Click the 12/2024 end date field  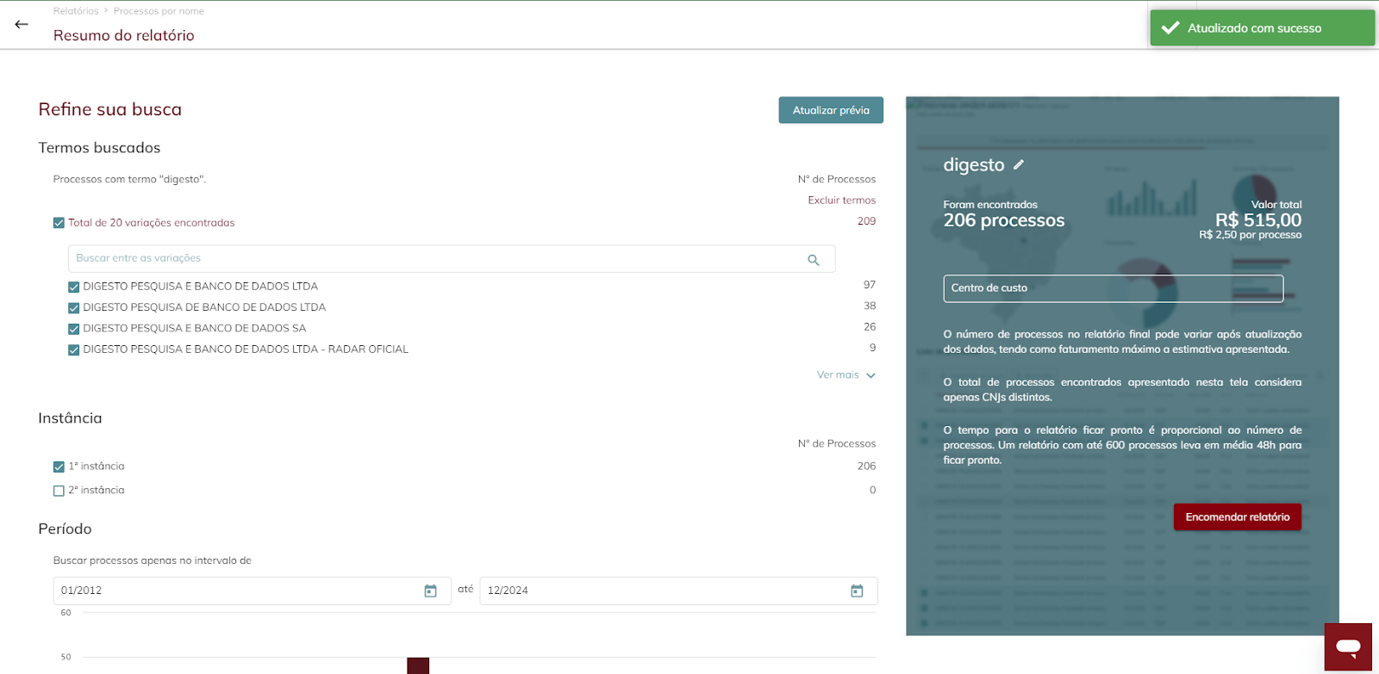[678, 591]
